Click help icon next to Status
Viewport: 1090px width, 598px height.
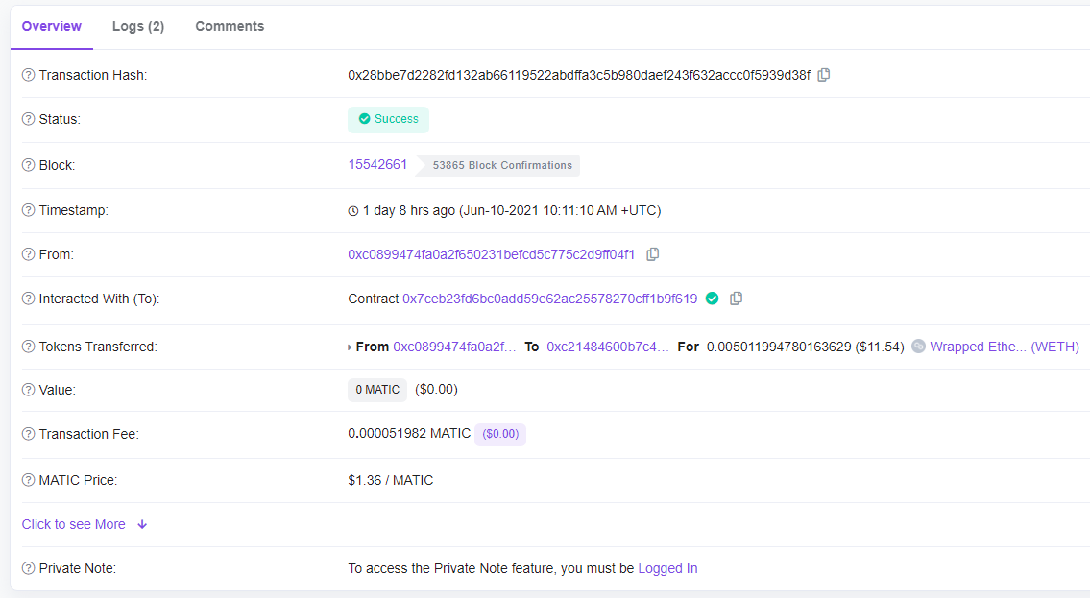coord(29,119)
